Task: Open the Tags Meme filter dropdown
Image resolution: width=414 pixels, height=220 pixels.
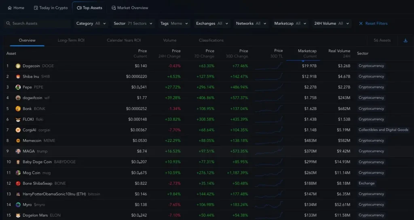Action: (x=174, y=23)
